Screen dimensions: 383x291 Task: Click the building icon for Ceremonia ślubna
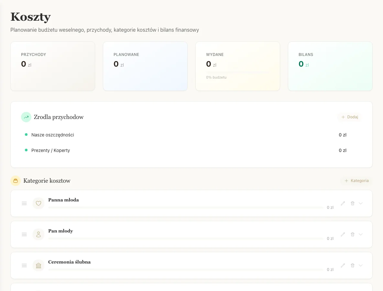(38, 265)
